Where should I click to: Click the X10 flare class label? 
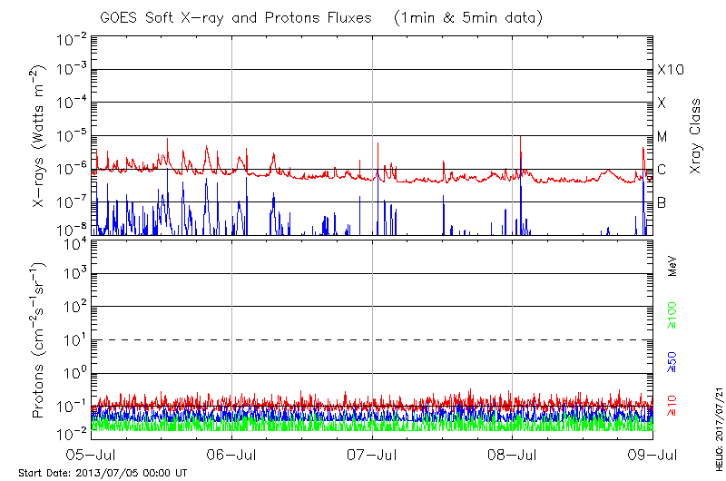click(x=669, y=70)
